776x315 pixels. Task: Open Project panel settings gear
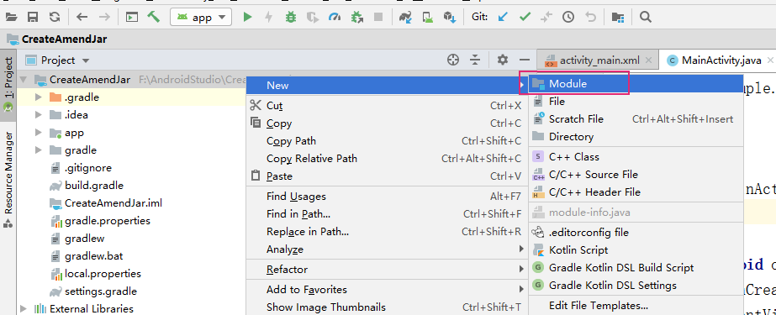pos(503,60)
